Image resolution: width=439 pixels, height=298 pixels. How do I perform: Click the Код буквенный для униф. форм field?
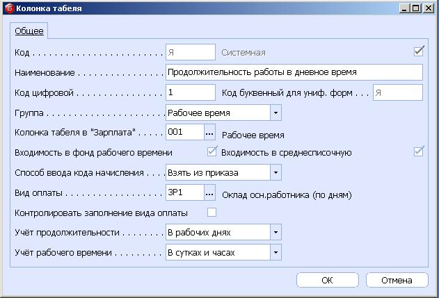point(397,92)
